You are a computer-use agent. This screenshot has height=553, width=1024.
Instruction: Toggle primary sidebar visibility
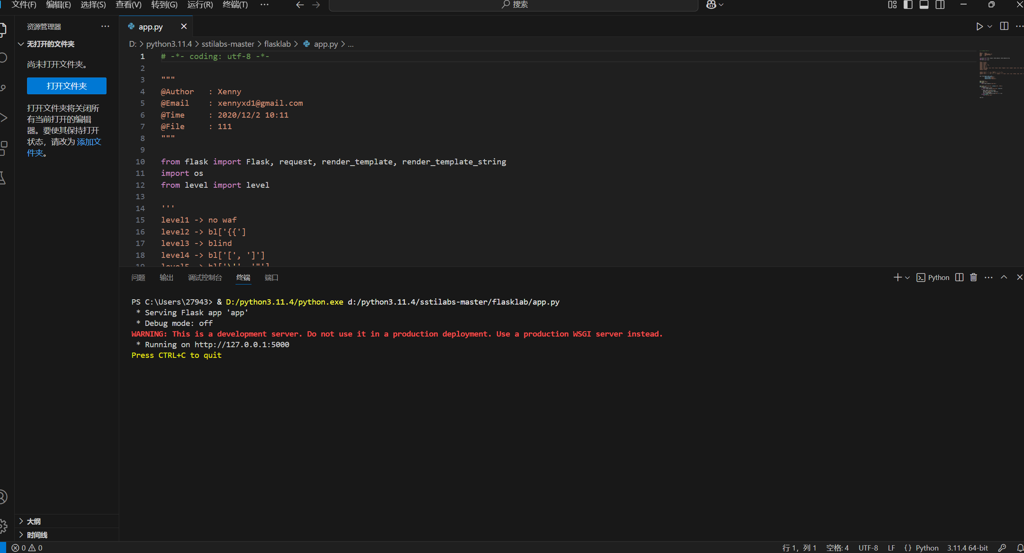[x=908, y=5]
